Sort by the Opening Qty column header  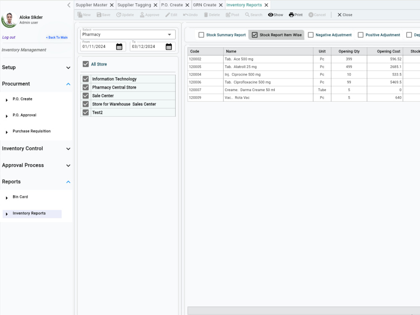349,51
